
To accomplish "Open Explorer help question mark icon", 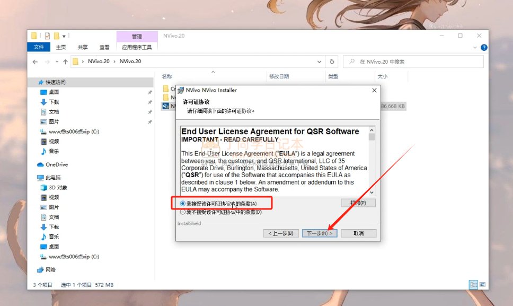I will pyautogui.click(x=484, y=47).
